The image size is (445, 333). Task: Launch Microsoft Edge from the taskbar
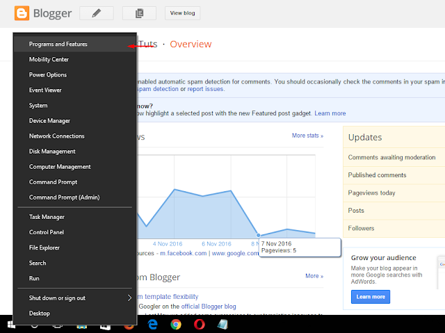click(153, 324)
